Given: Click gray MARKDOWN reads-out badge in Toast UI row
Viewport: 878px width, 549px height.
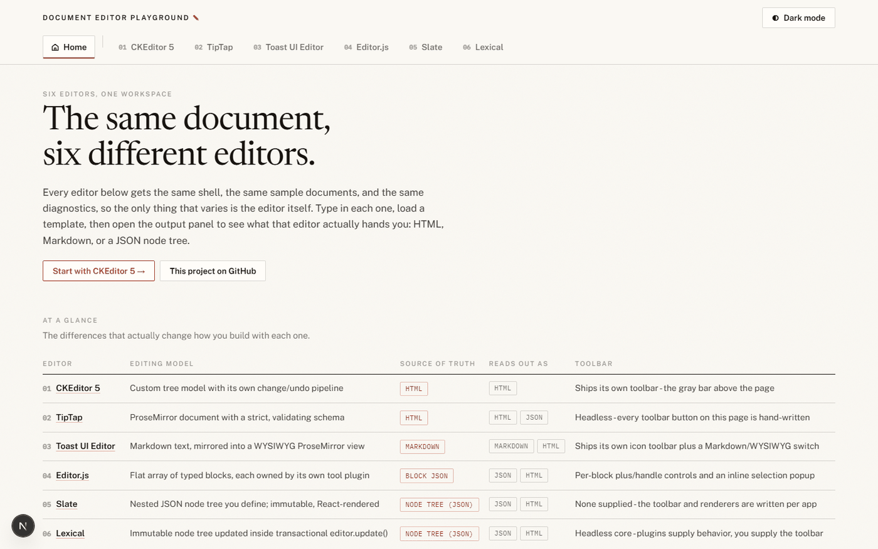Looking at the screenshot, I should (x=511, y=446).
